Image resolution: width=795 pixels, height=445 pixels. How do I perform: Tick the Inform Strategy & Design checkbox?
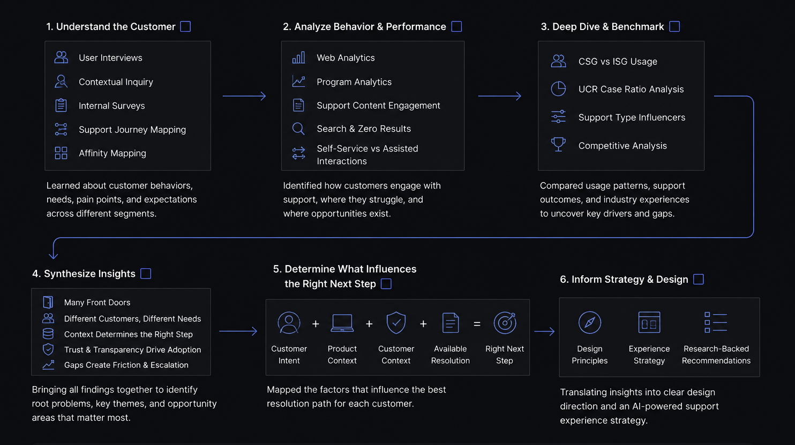pyautogui.click(x=699, y=279)
